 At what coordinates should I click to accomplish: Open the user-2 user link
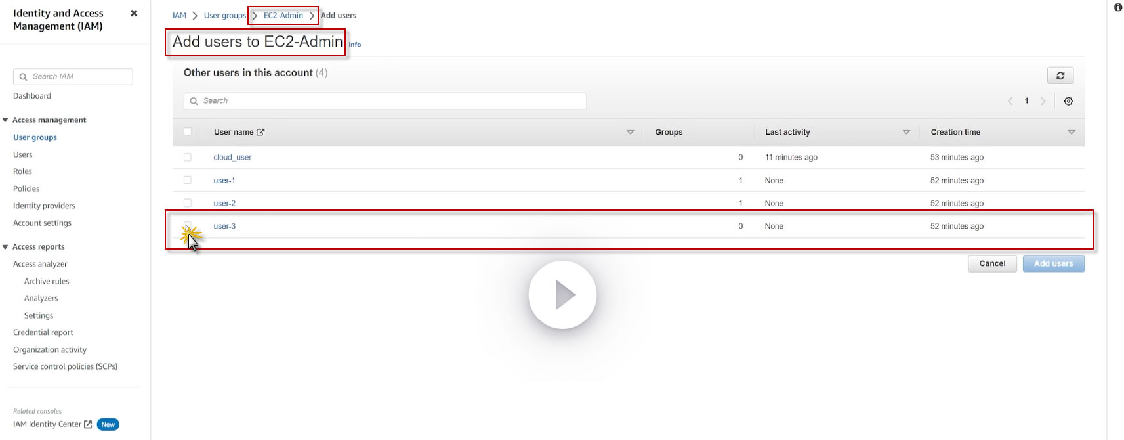pos(224,203)
